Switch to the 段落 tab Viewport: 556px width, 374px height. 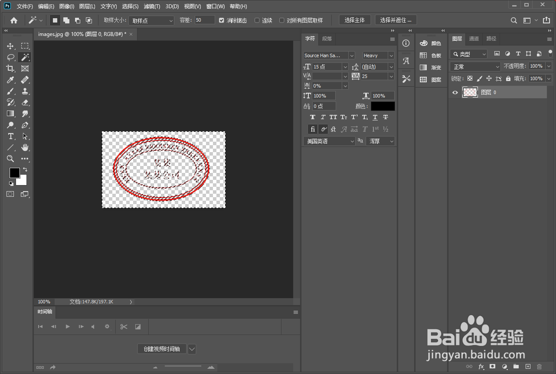tap(327, 39)
